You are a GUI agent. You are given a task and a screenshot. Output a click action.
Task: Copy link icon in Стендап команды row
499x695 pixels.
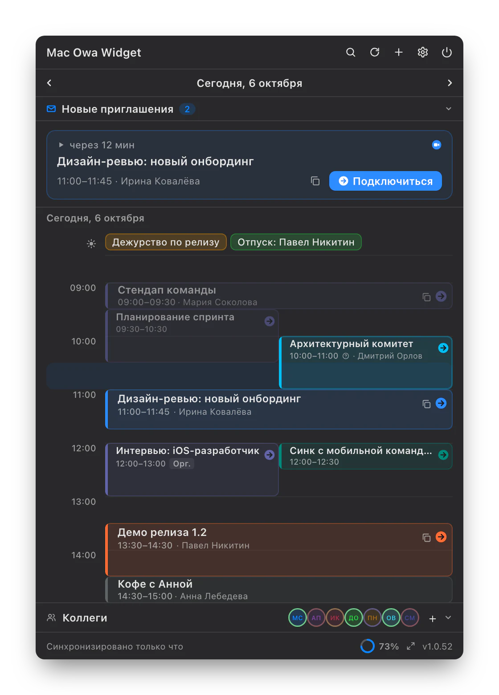coord(426,297)
